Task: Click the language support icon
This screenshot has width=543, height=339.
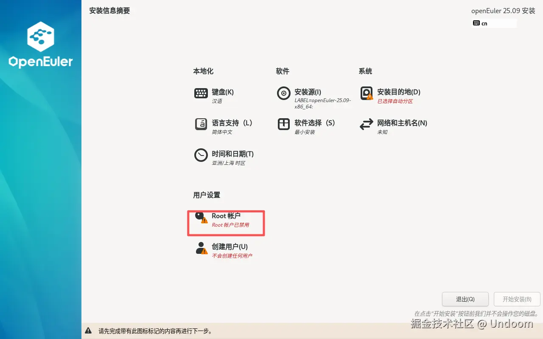Action: [x=201, y=124]
